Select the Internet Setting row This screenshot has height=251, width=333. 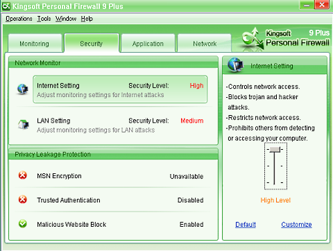(120, 89)
